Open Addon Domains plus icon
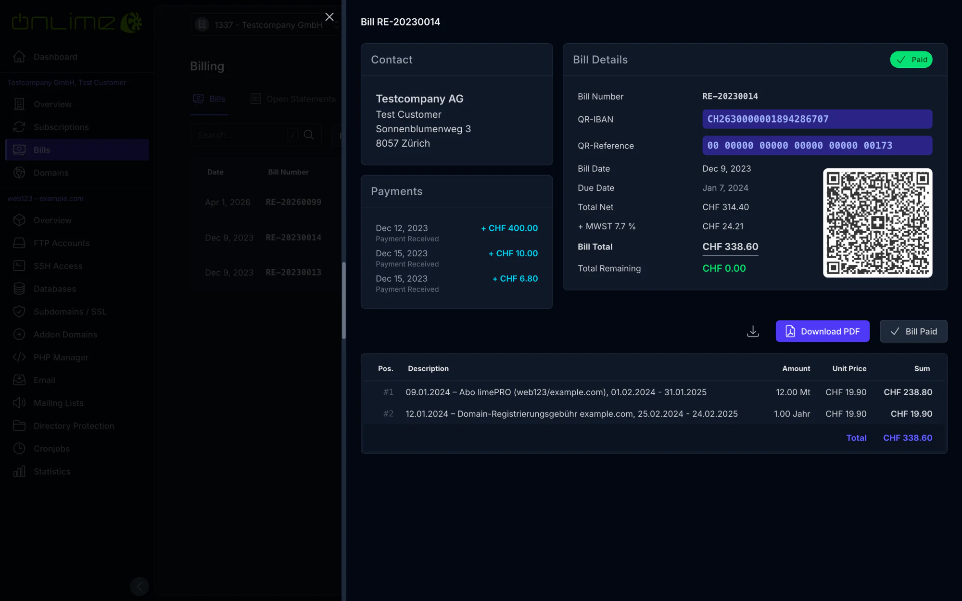962x601 pixels. [19, 335]
